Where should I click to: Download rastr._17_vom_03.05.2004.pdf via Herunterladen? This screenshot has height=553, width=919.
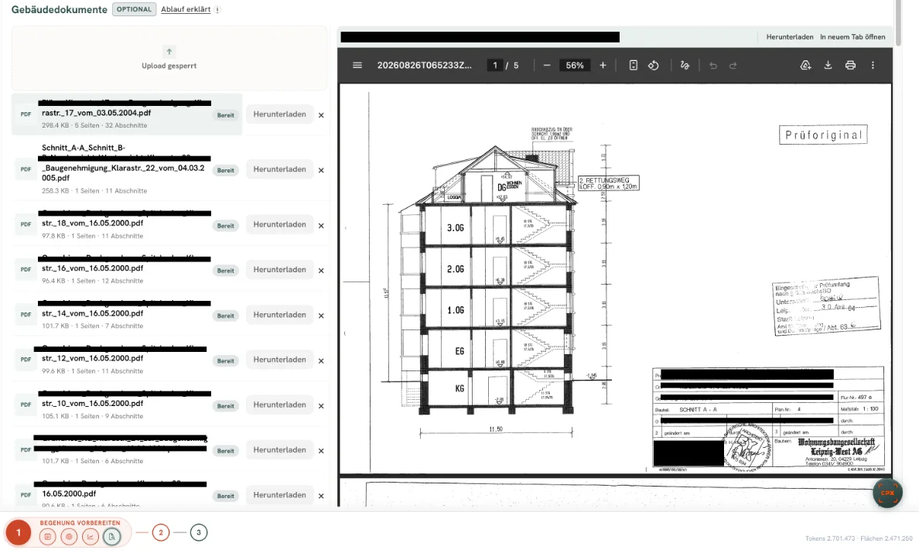point(279,114)
